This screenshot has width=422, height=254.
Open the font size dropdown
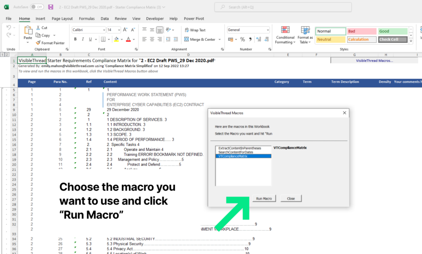(119, 30)
